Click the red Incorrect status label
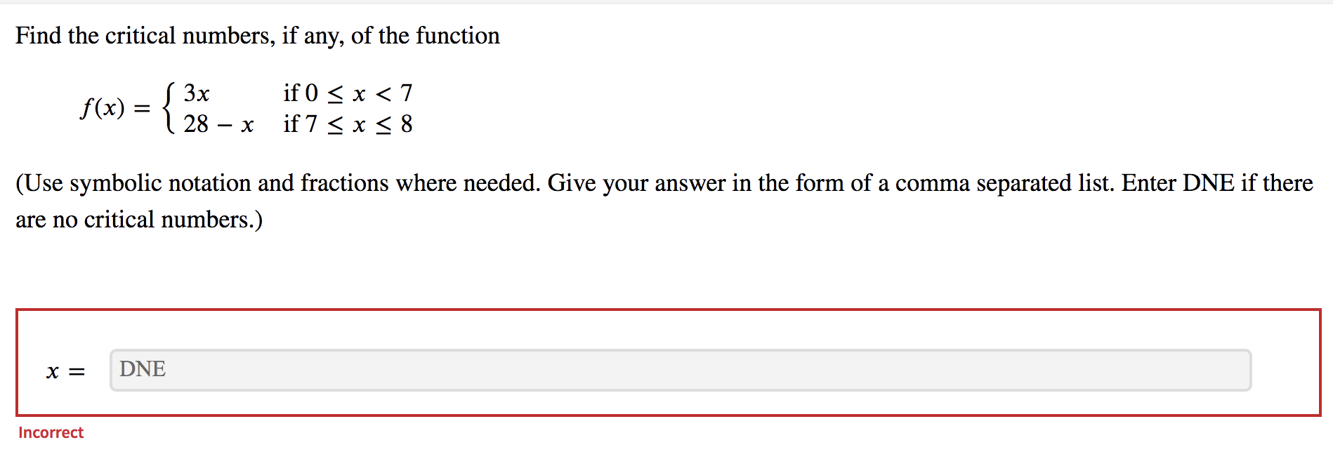 tap(50, 432)
